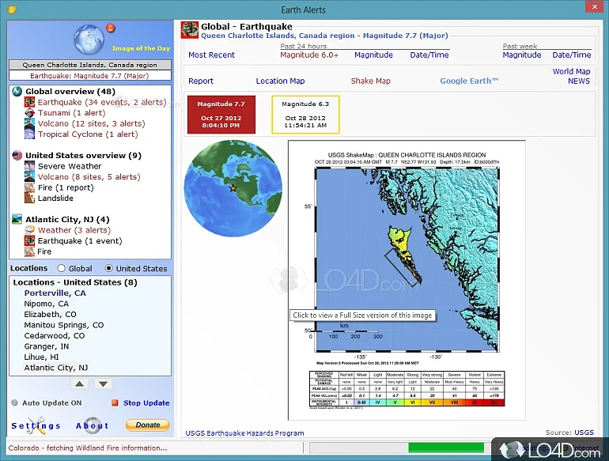Open Settings
The width and height of the screenshot is (609, 461).
36,425
